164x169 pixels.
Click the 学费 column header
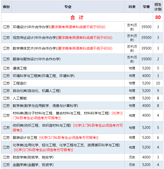click(x=146, y=7)
